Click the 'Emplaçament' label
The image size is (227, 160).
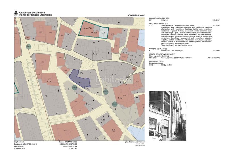click(x=19, y=142)
